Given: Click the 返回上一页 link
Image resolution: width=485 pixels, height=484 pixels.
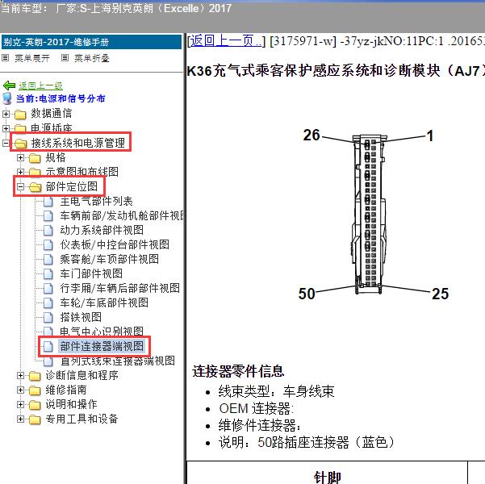Looking at the screenshot, I should pyautogui.click(x=225, y=41).
